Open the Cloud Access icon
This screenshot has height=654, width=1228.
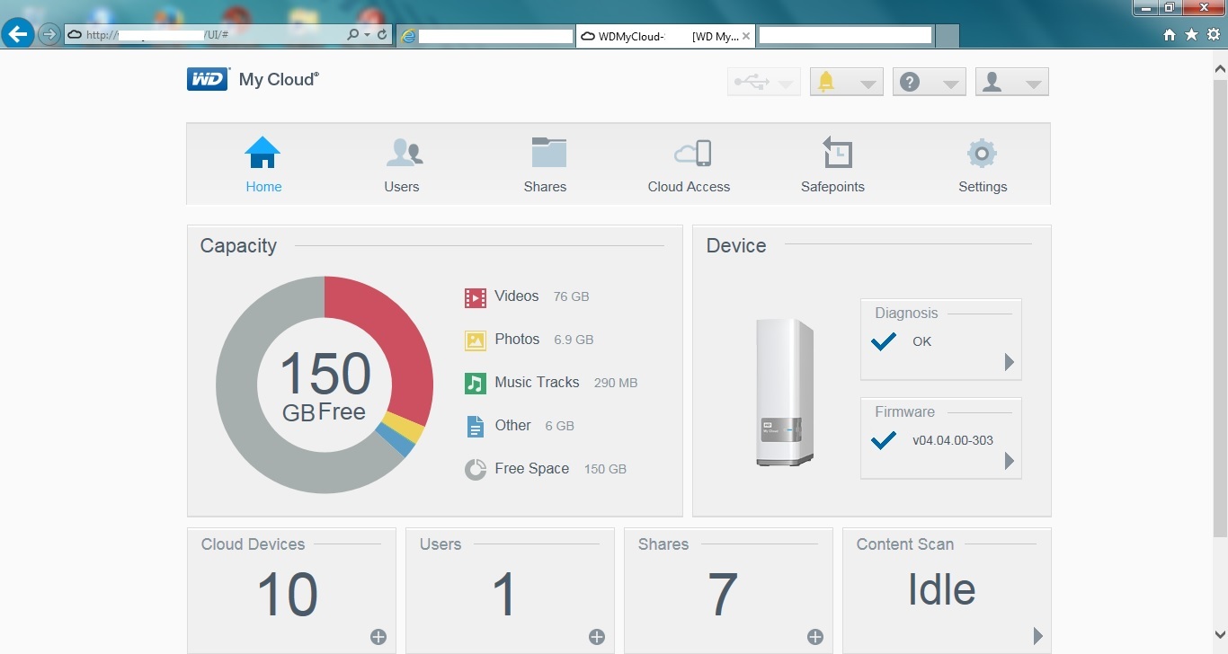(692, 154)
